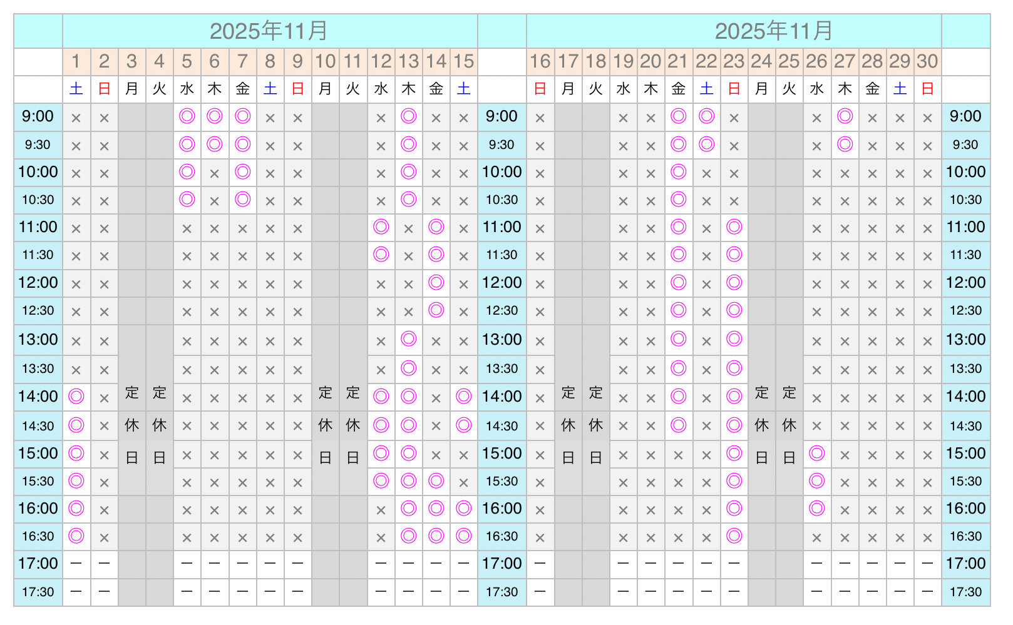
Task: Book the 9:00 slot on November 5
Action: coord(187,116)
